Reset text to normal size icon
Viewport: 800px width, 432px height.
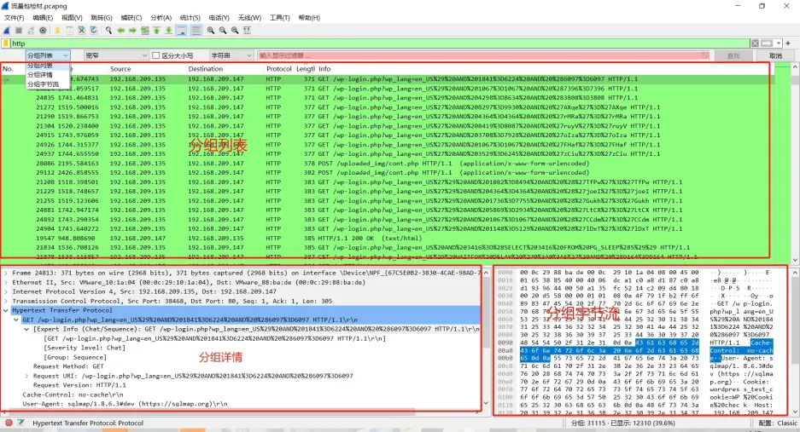235,31
